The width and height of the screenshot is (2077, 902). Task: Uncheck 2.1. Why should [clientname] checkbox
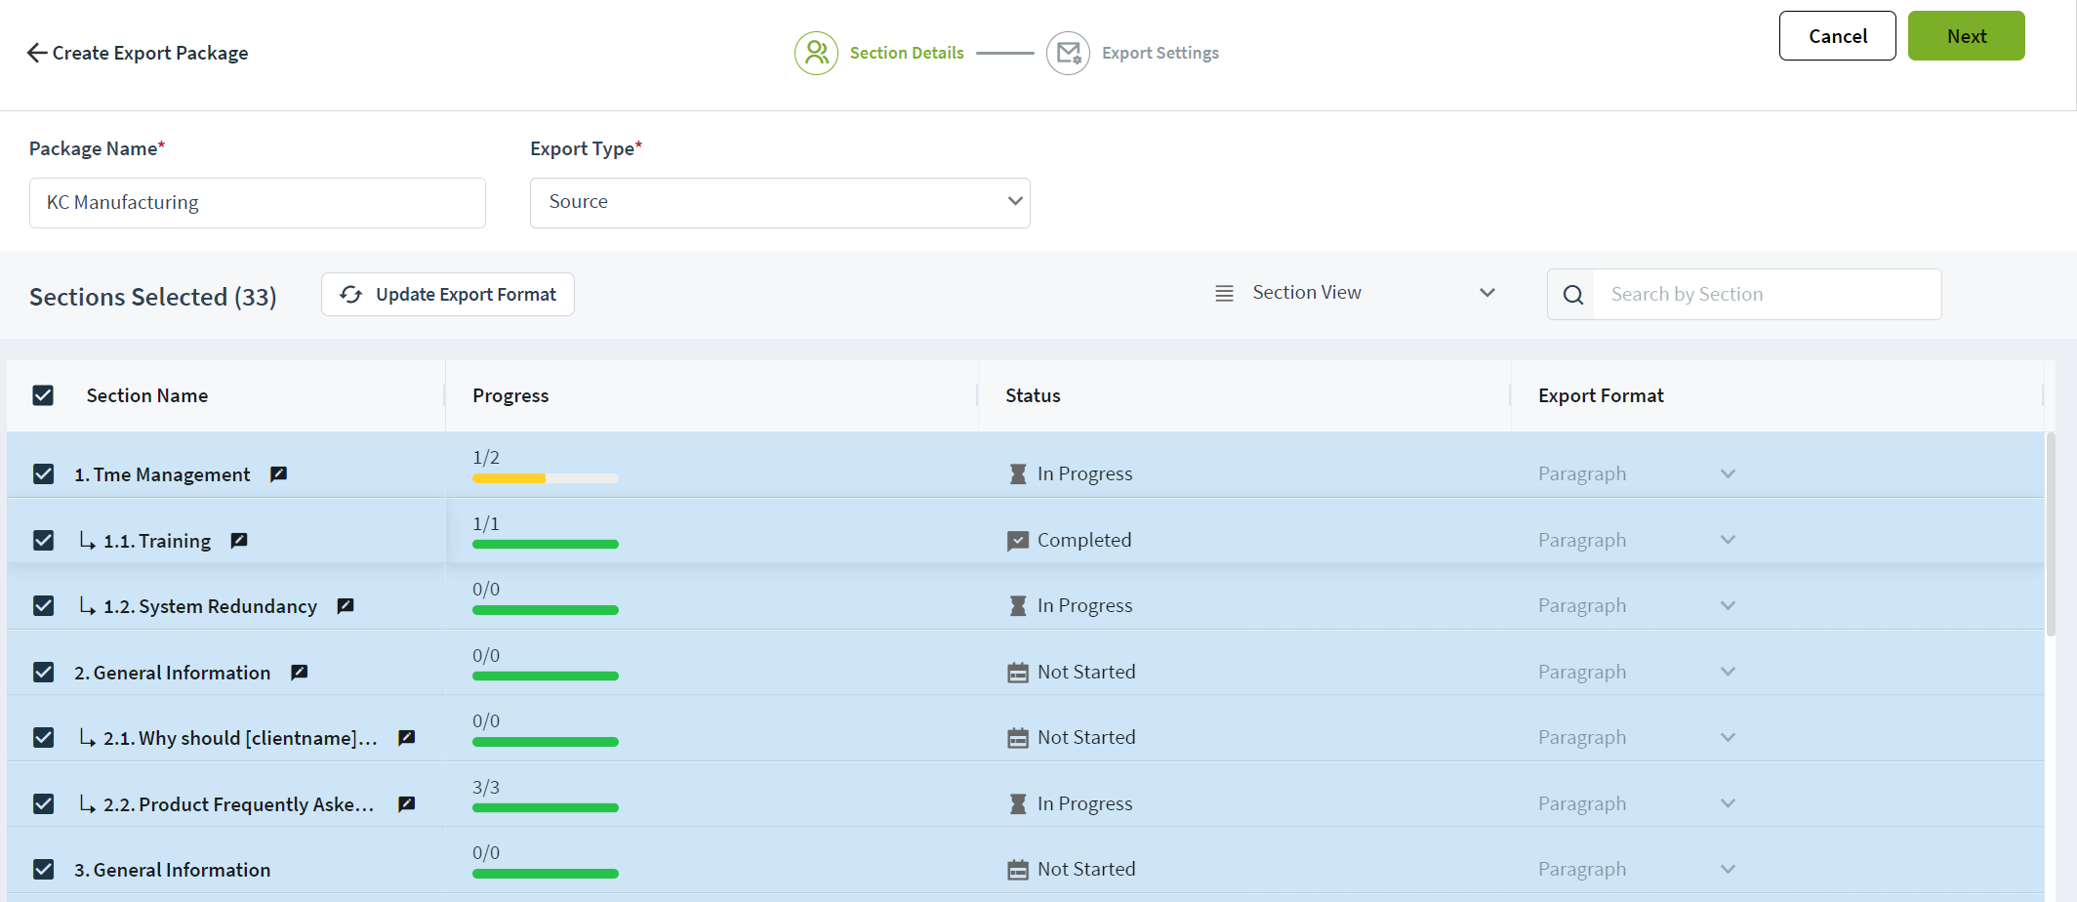tap(43, 738)
